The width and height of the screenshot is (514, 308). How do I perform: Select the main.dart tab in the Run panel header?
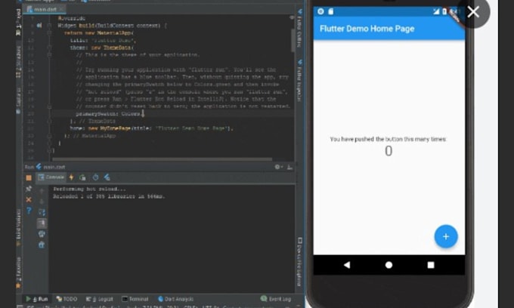pyautogui.click(x=51, y=167)
